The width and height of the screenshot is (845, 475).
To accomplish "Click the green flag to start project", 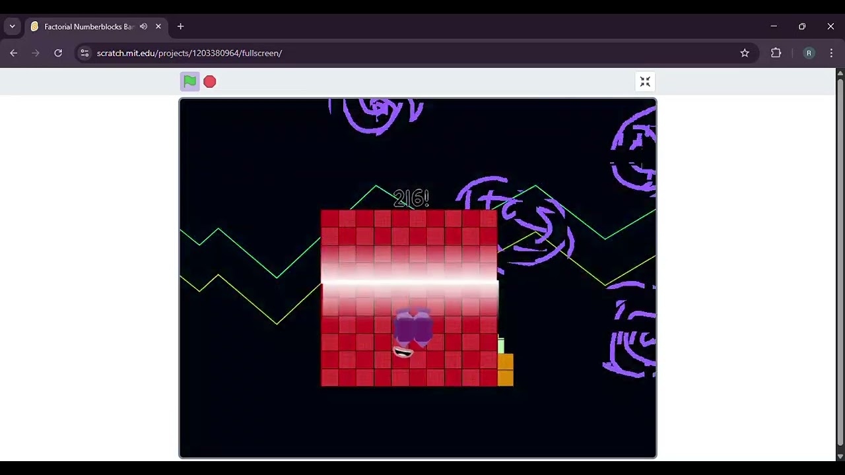I will (189, 81).
